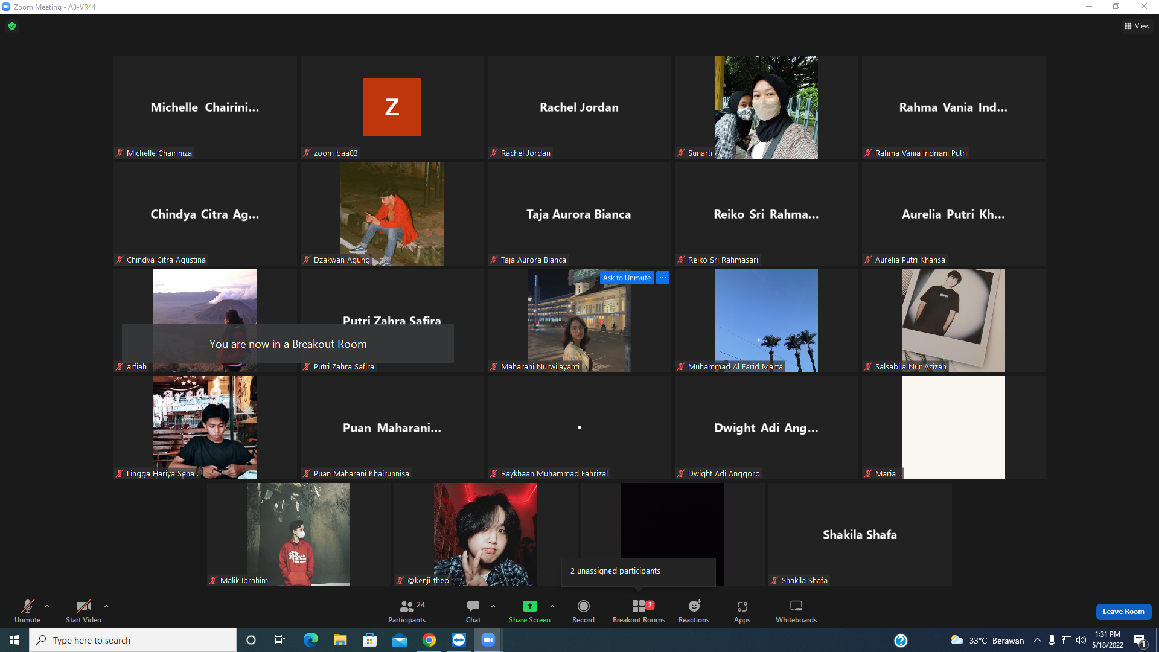The image size is (1159, 652).
Task: Select Salsabila Nur Azizah's tile
Action: [x=954, y=321]
